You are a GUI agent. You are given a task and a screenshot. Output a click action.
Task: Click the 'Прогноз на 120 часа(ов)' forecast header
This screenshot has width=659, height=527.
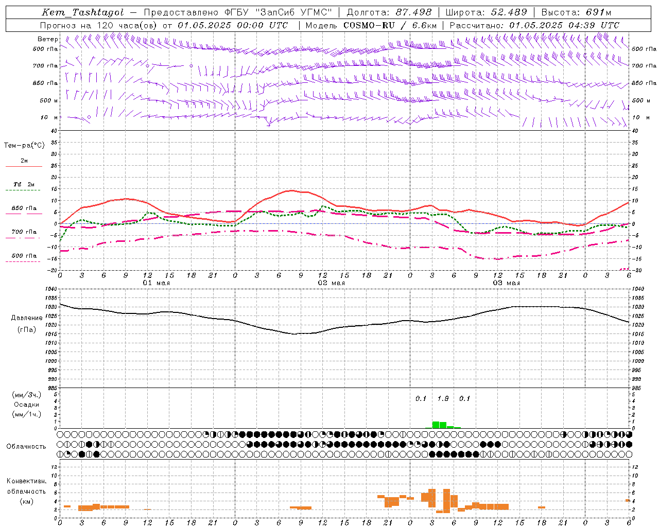click(99, 25)
